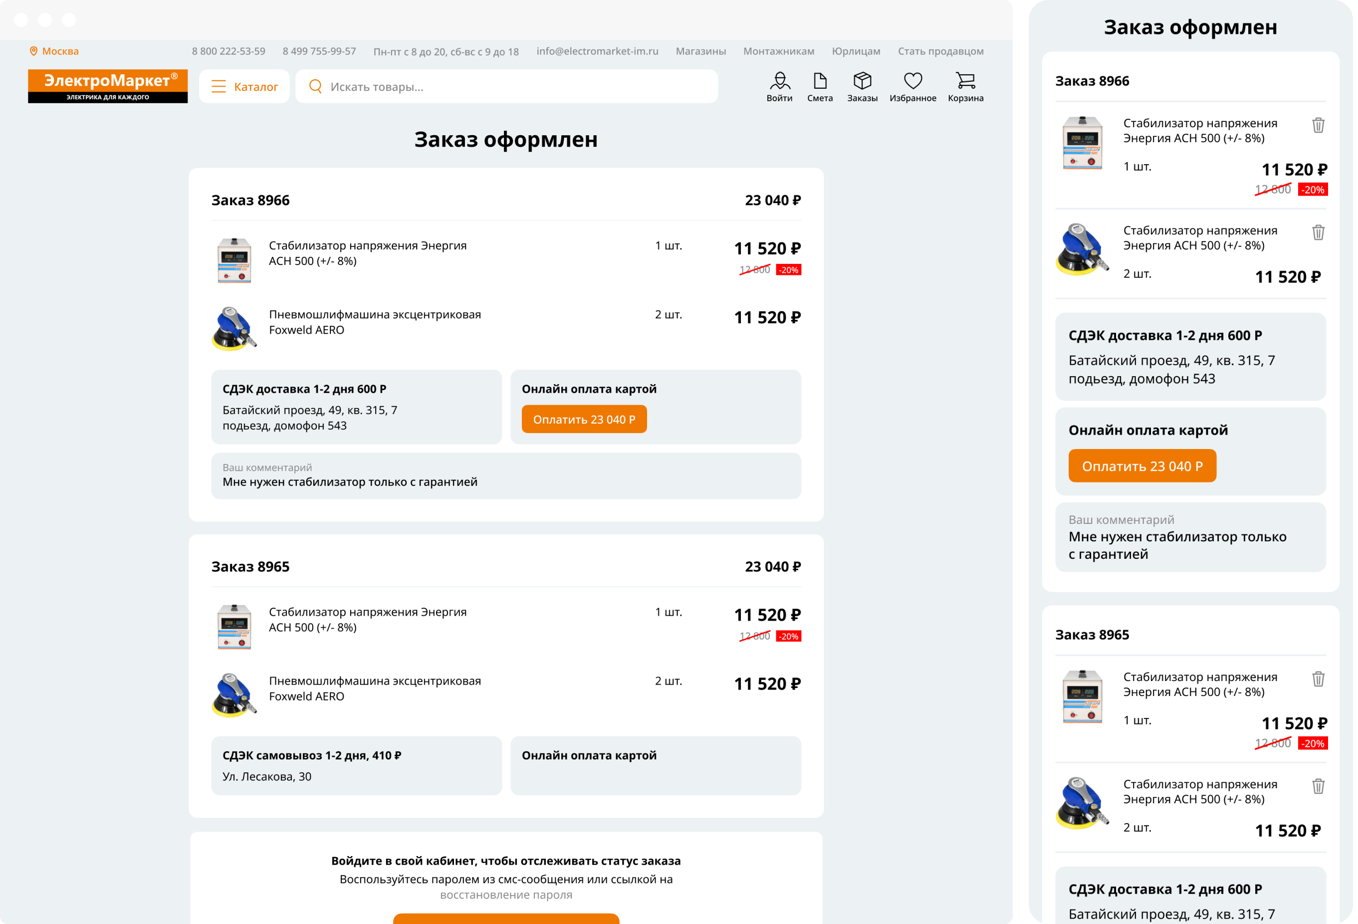Image resolution: width=1358 pixels, height=924 pixels.
Task: Click stabilizer thumbnail in desktop Заказ 8966
Action: (x=234, y=260)
